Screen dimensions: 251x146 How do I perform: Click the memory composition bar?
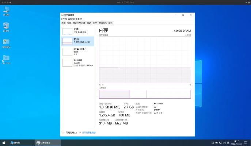tap(145, 94)
